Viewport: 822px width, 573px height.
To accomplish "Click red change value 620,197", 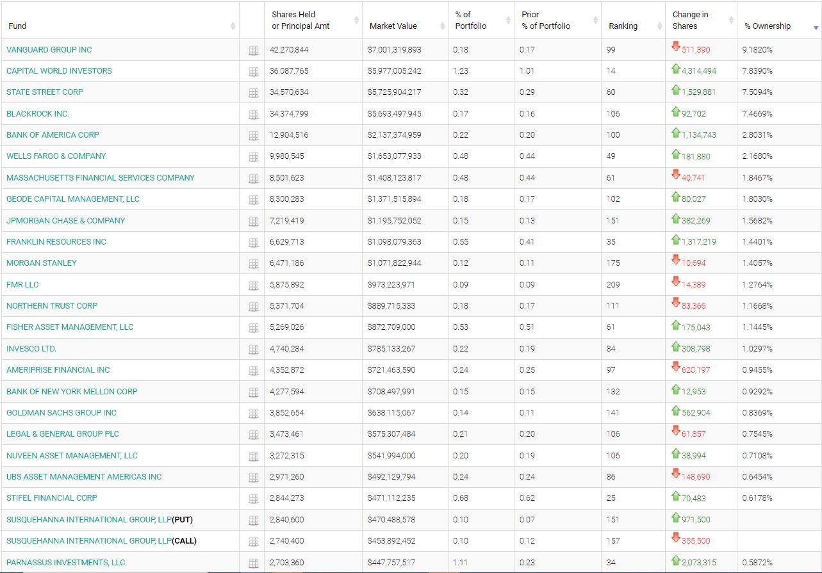I will click(x=696, y=369).
